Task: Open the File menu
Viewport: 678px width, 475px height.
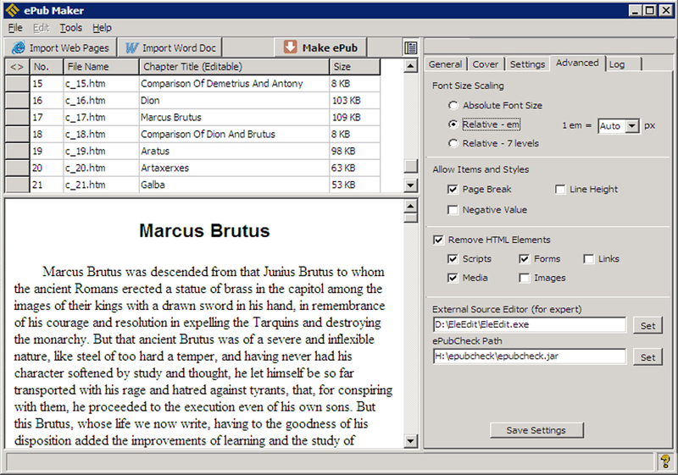Action: (15, 28)
